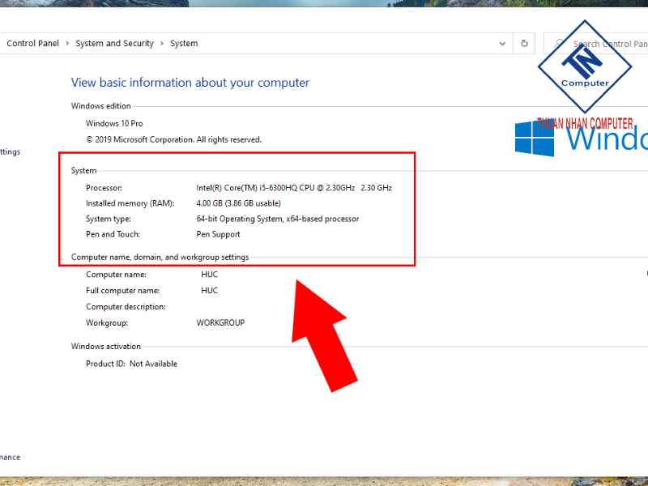648x486 pixels.
Task: Click the Intel Core i5-6300HQ processor text
Action: click(293, 188)
